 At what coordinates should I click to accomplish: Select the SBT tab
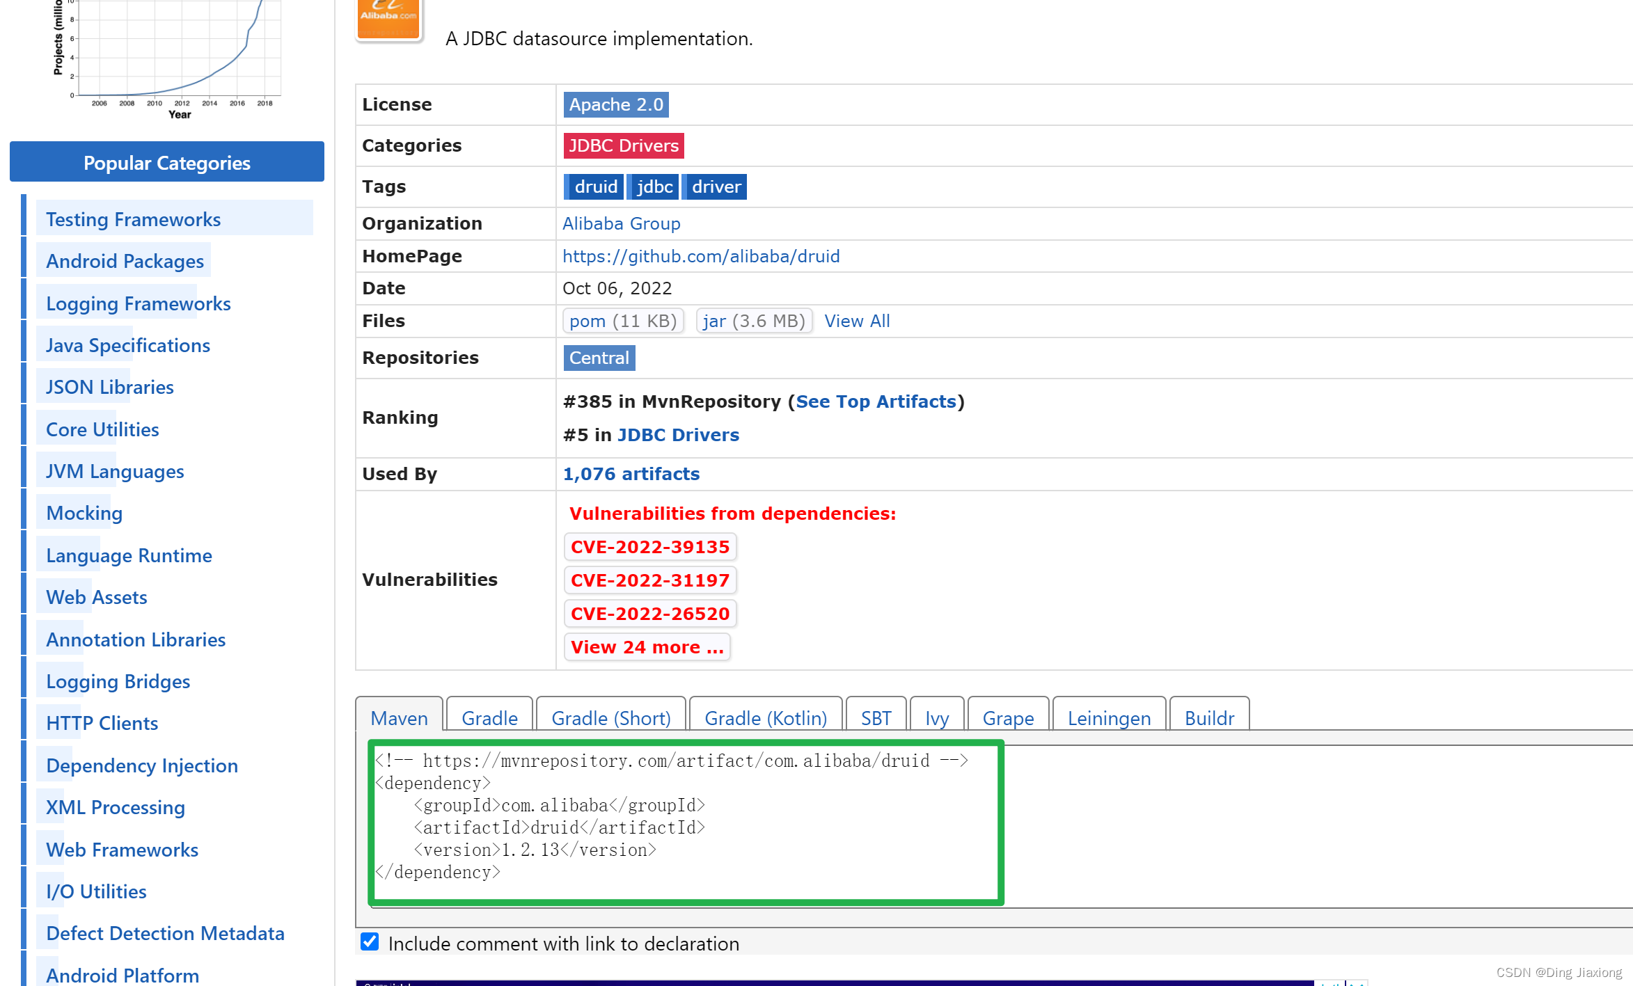(876, 717)
